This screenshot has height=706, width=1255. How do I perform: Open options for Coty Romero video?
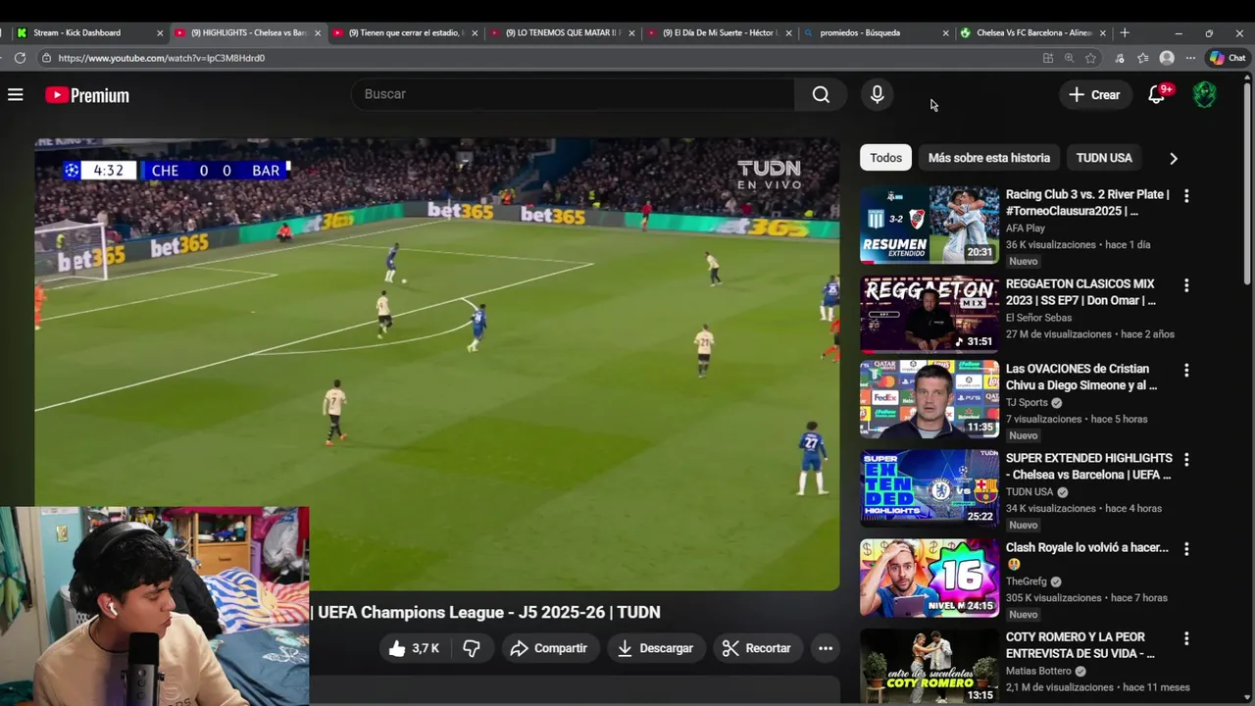pyautogui.click(x=1186, y=638)
